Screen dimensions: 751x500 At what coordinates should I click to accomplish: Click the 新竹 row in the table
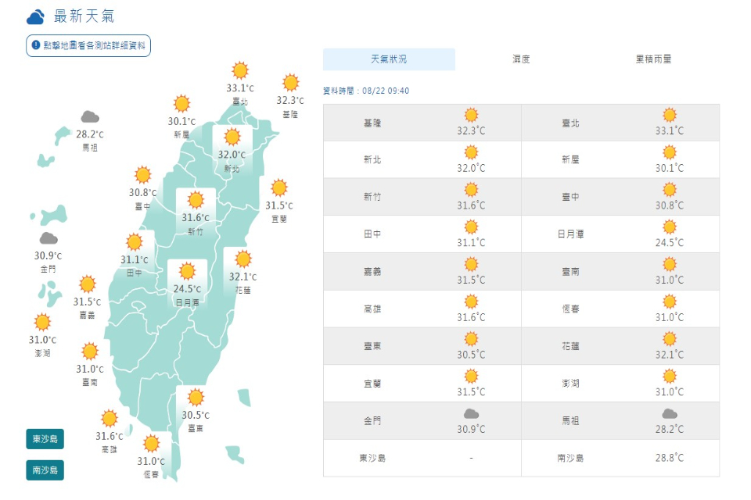pyautogui.click(x=422, y=197)
